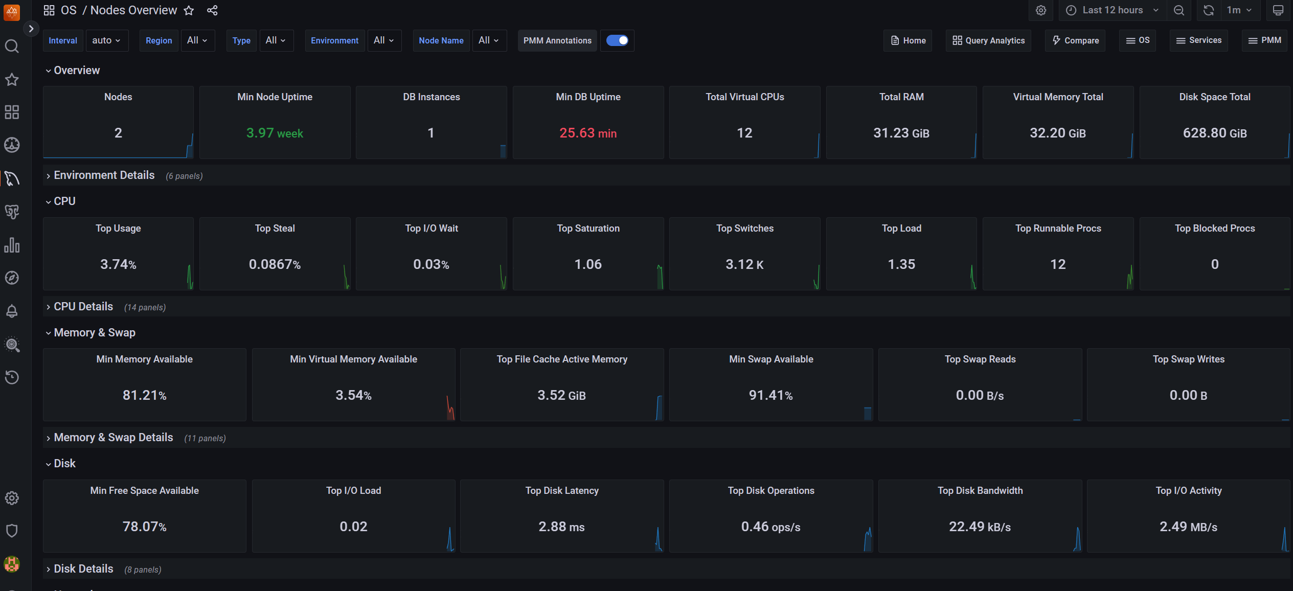Refresh the dashboard now
The width and height of the screenshot is (1293, 591).
[1208, 10]
